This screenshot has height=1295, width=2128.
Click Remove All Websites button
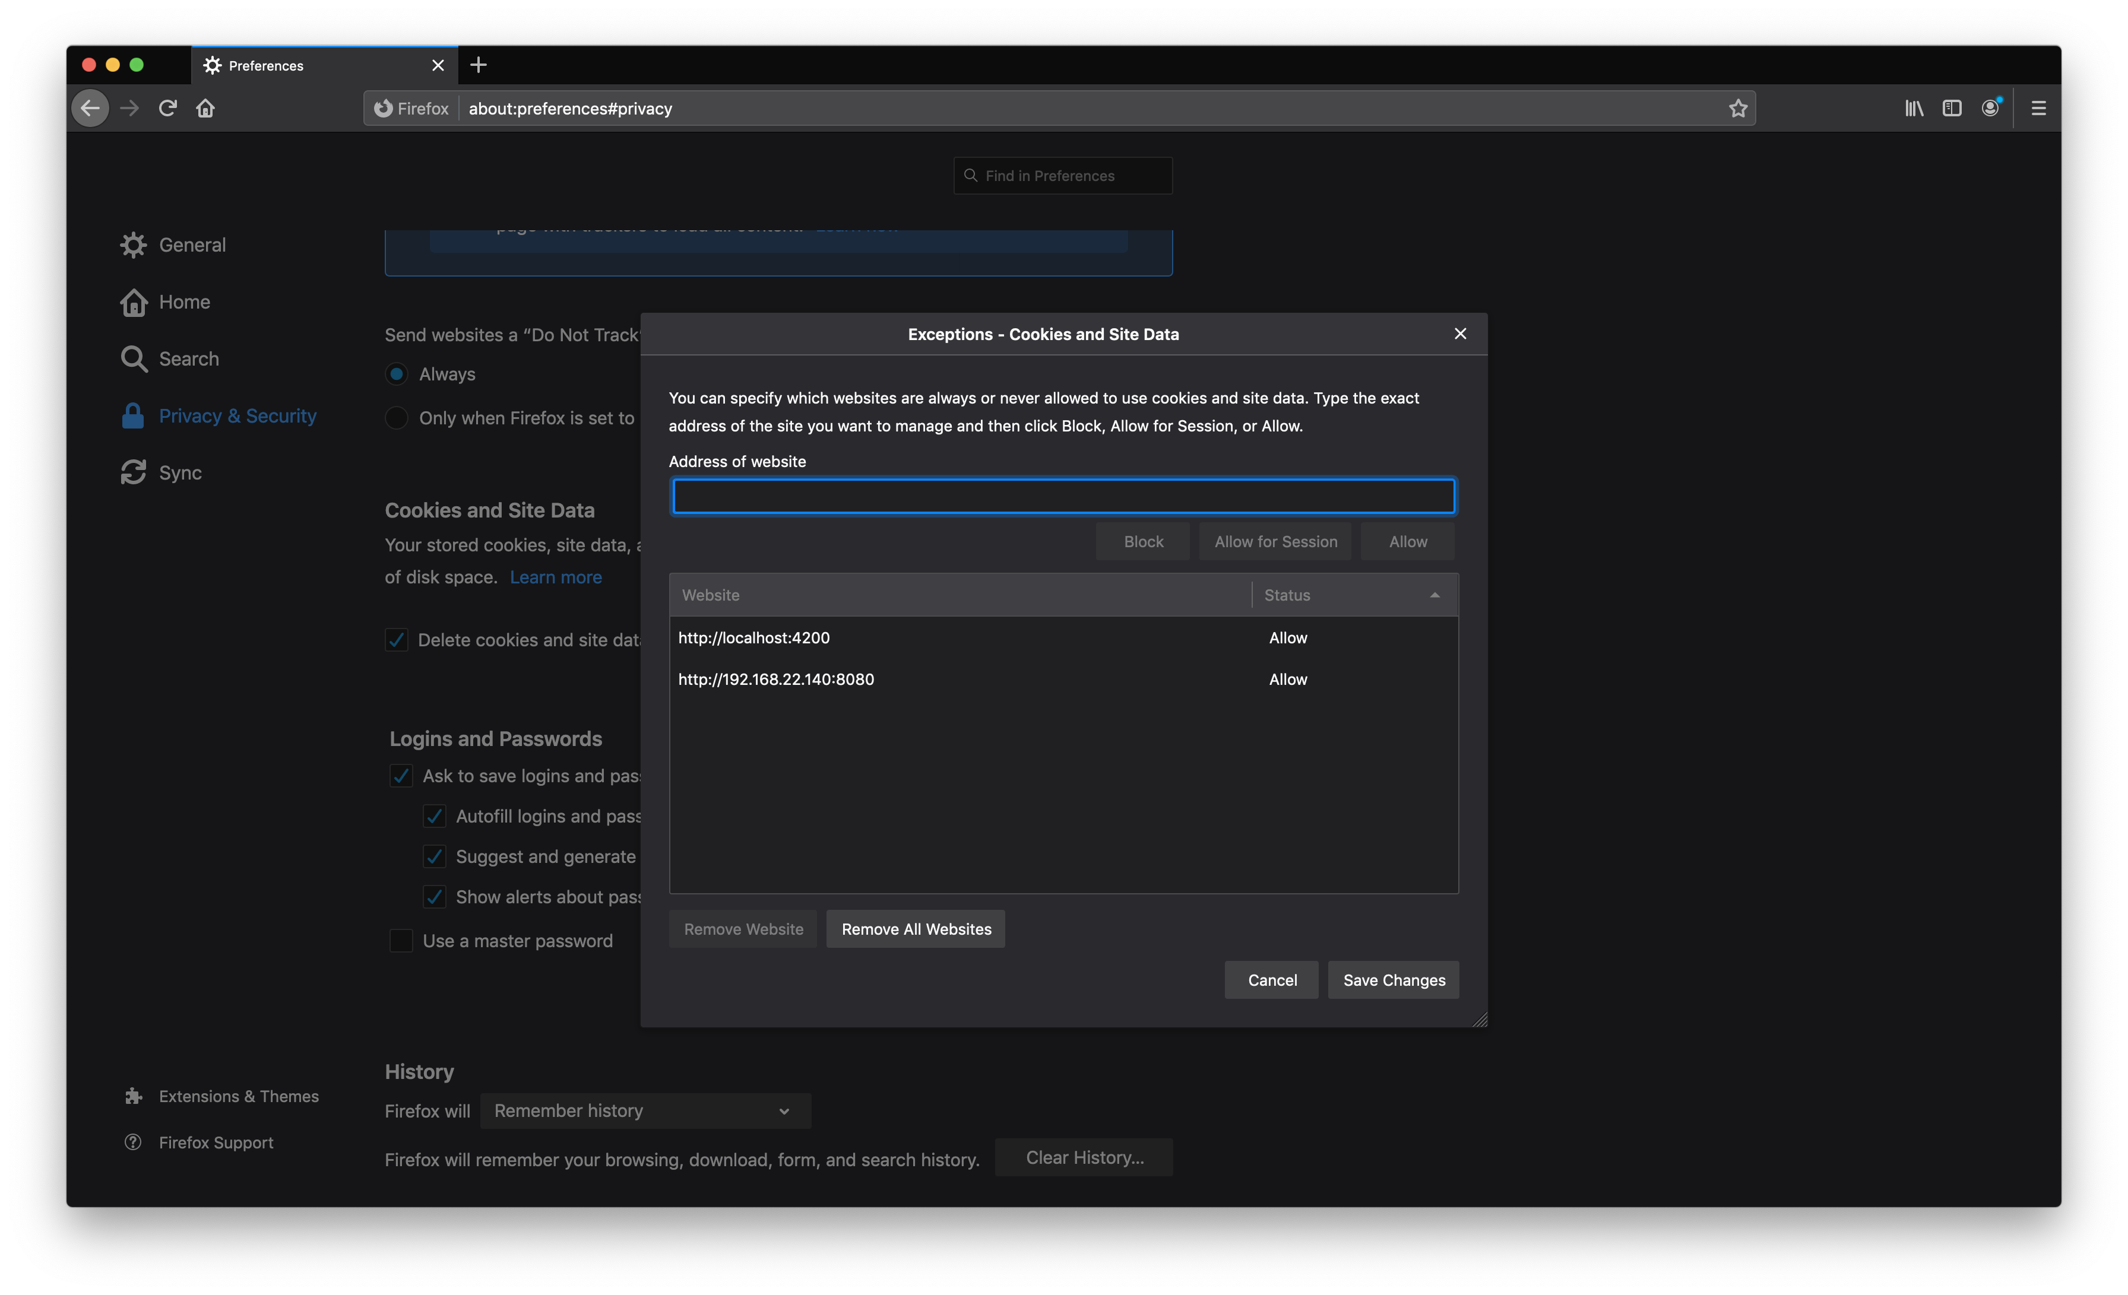pyautogui.click(x=916, y=929)
